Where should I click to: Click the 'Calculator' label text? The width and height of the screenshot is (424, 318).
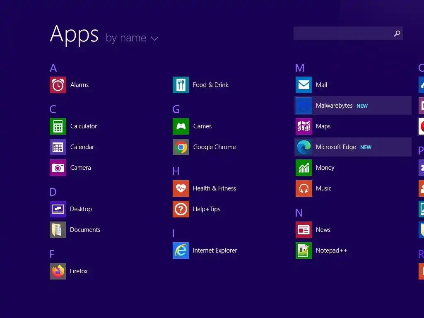[84, 126]
